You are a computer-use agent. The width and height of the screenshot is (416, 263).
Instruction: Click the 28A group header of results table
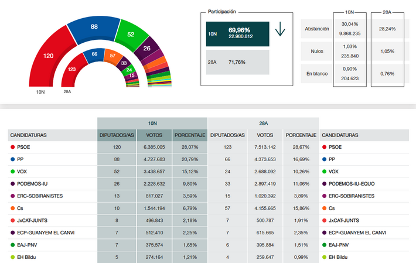264,123
